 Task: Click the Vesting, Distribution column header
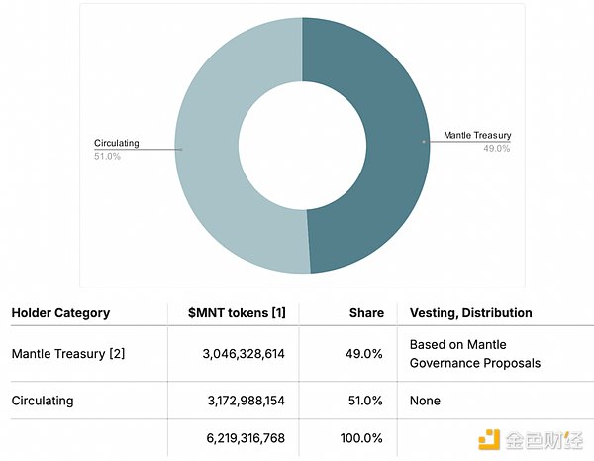click(470, 313)
